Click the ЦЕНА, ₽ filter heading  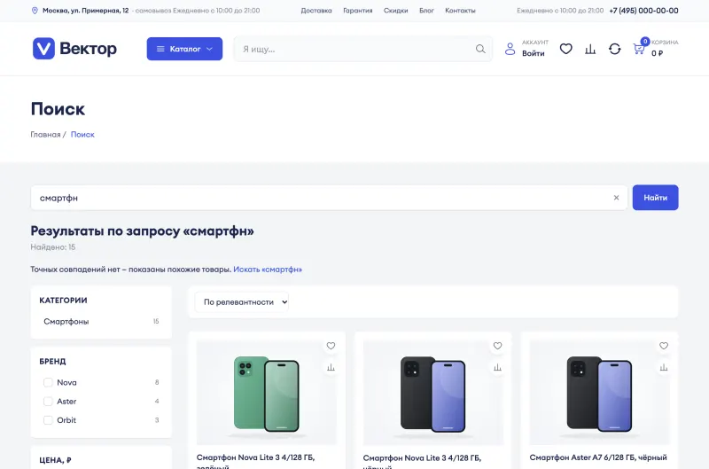[55, 460]
